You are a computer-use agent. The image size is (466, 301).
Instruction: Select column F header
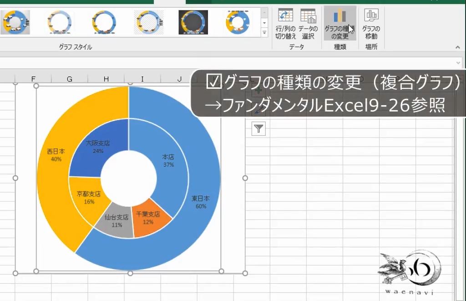33,79
